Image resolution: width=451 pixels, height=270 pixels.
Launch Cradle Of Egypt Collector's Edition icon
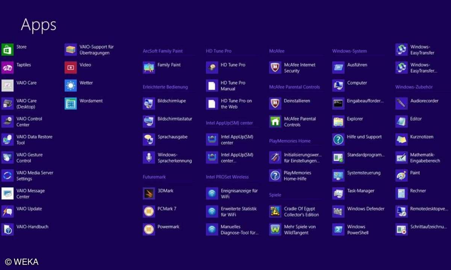(275, 211)
